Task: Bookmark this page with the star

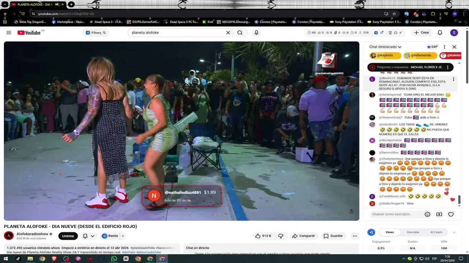Action: [394, 14]
